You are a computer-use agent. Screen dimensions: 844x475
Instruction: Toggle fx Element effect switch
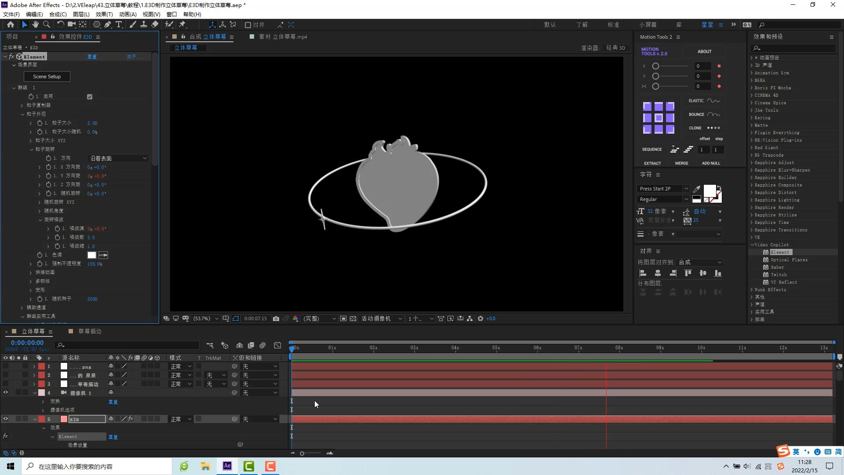pos(11,57)
